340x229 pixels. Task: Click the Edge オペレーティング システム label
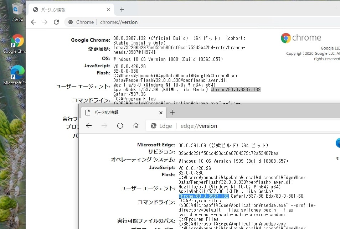click(x=143, y=160)
